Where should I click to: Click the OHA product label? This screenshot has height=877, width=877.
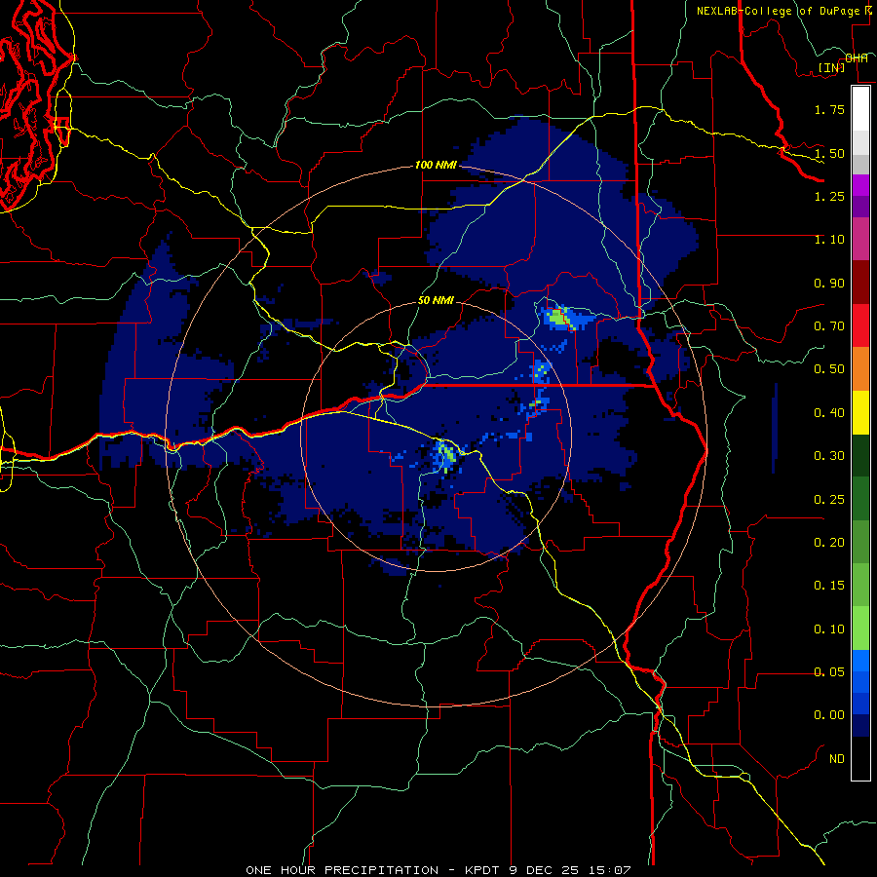click(x=857, y=57)
